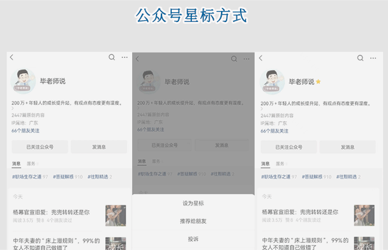The image size is (388, 250).
Task: Open search in left phone screen
Action: (112, 57)
